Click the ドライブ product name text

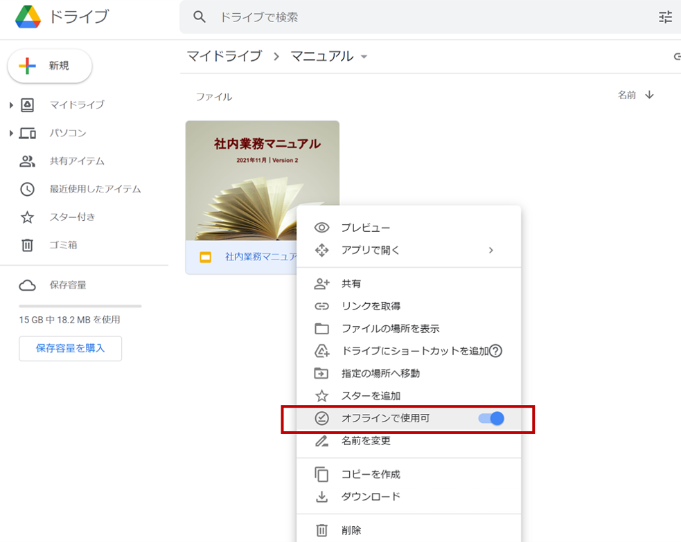(78, 17)
